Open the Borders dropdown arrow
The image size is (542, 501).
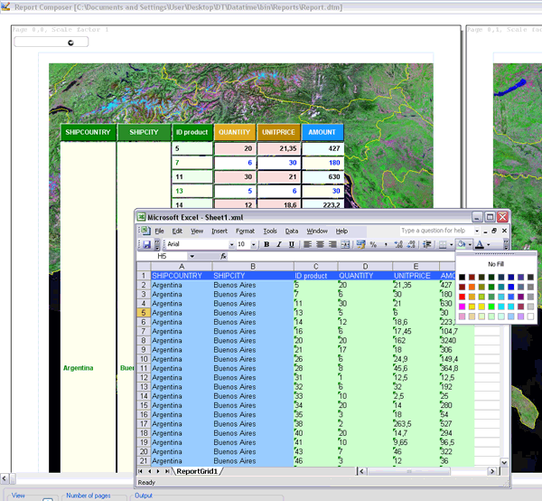451,244
